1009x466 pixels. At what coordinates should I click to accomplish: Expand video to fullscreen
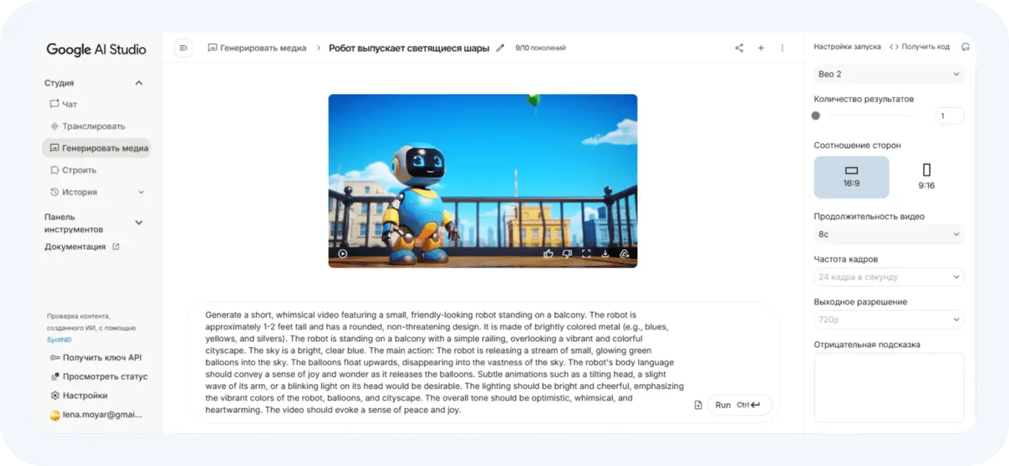[586, 254]
